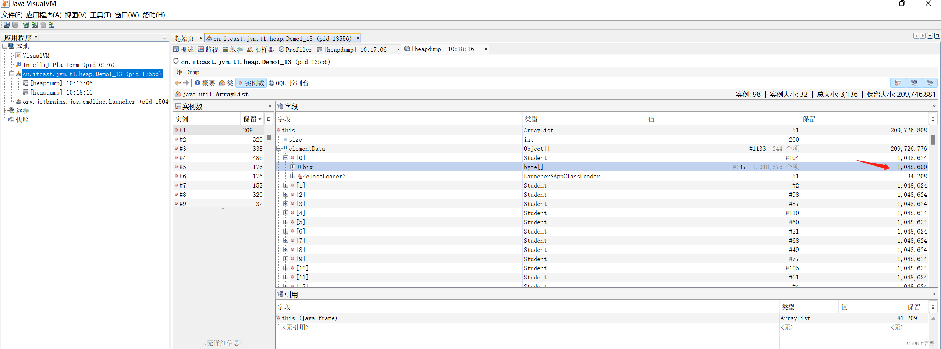Viewport: 941px width, 349px height.
Task: Close the Instances panel
Action: (x=270, y=106)
